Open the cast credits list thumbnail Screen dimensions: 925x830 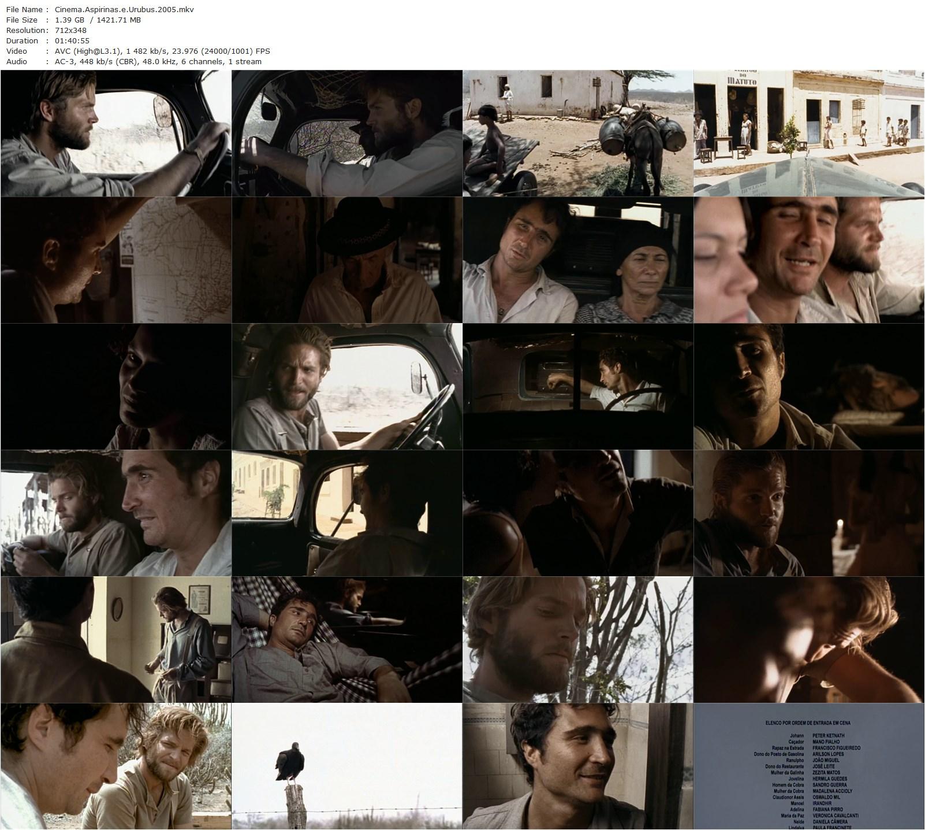809,766
